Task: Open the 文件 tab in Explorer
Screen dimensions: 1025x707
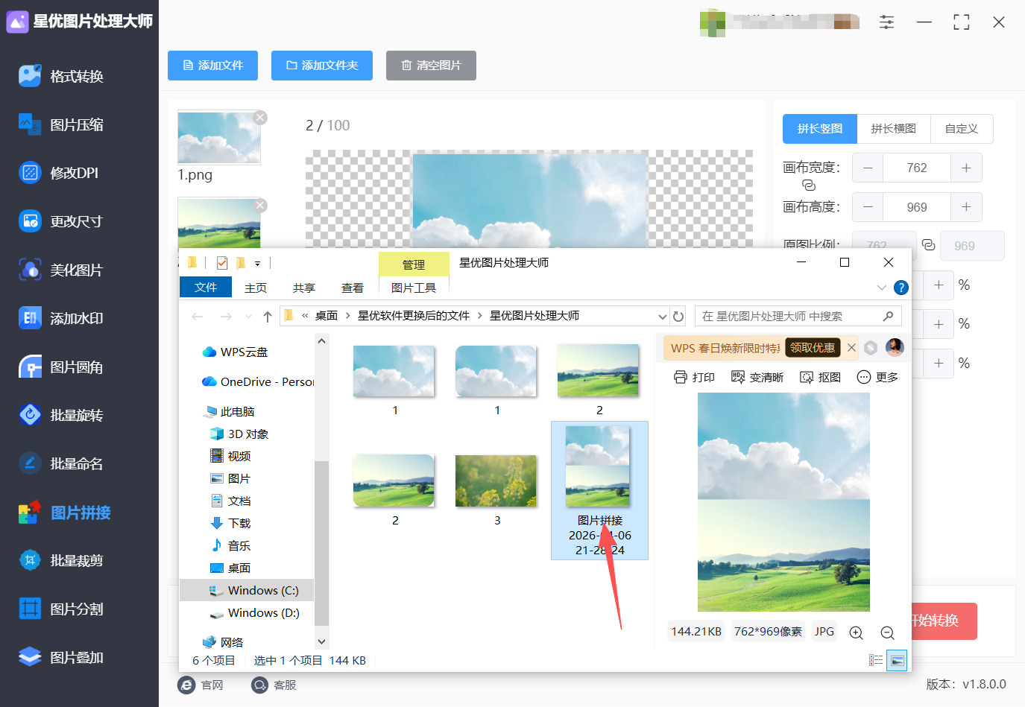Action: click(206, 288)
